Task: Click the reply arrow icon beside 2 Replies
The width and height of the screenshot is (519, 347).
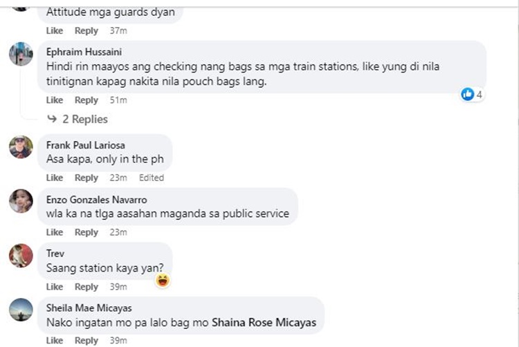Action: (52, 118)
